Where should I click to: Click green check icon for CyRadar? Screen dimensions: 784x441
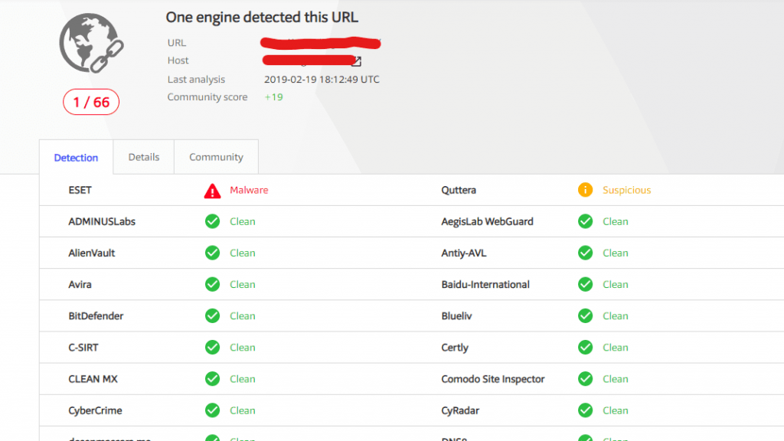pyautogui.click(x=585, y=410)
